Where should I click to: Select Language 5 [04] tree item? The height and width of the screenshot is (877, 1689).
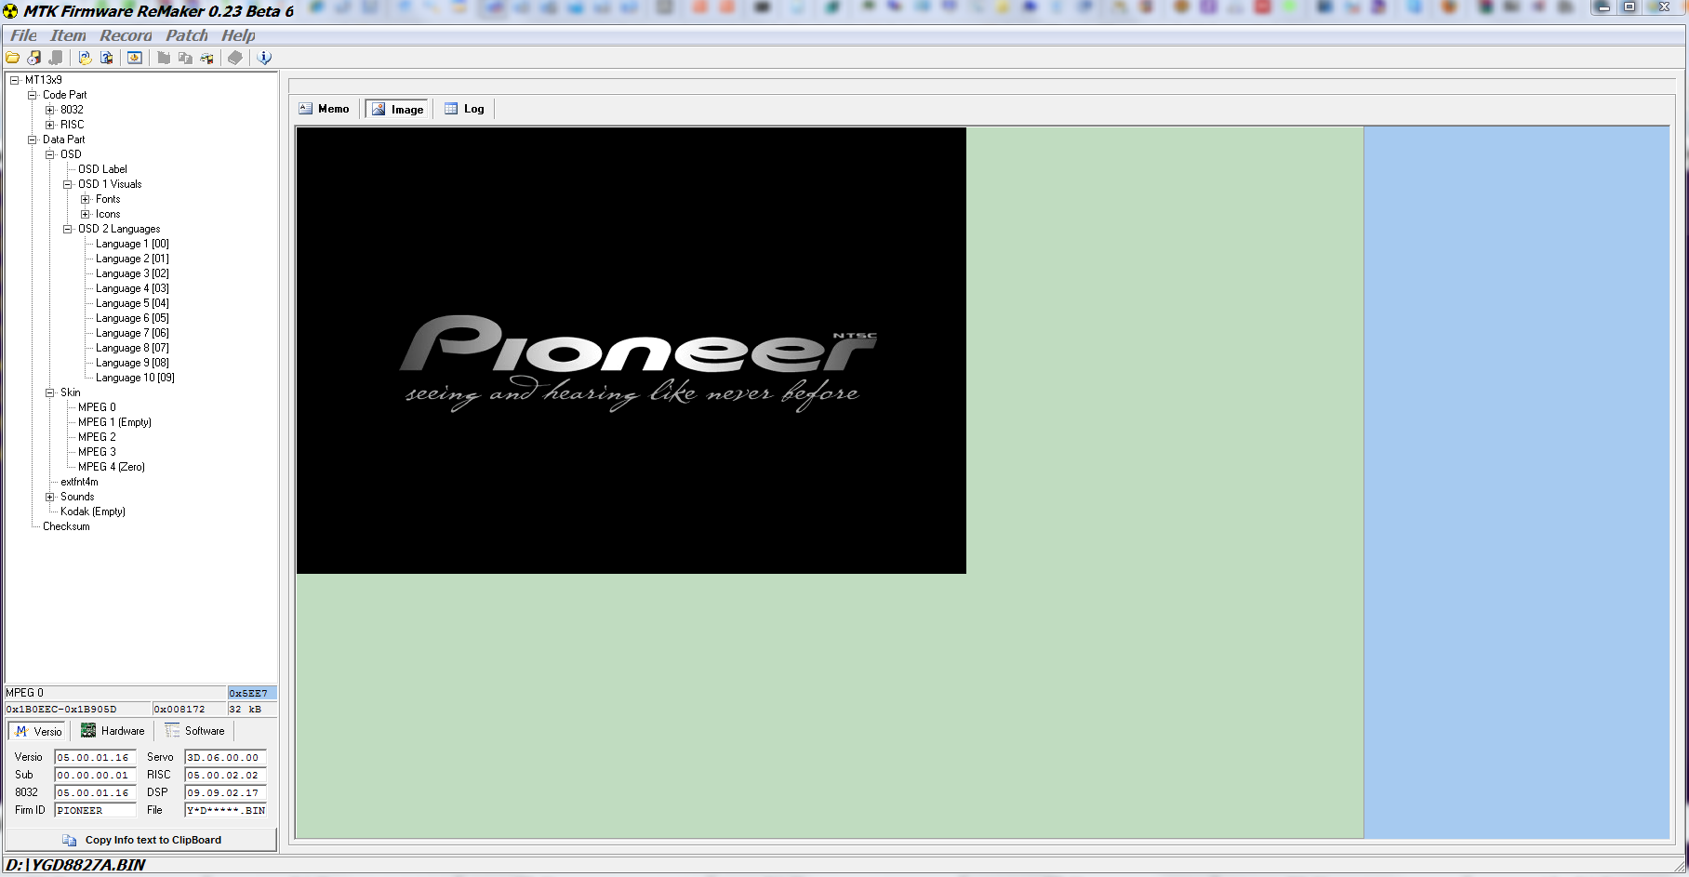pyautogui.click(x=132, y=303)
